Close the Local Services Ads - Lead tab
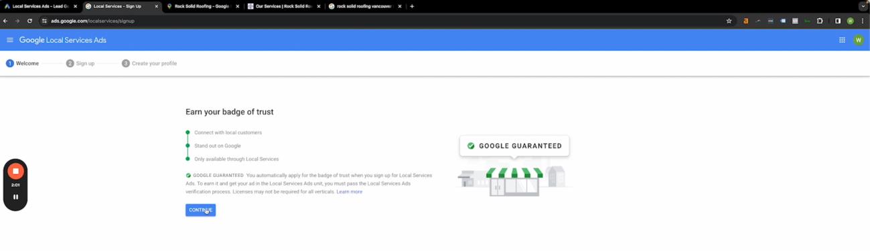The width and height of the screenshot is (870, 251). pos(76,6)
